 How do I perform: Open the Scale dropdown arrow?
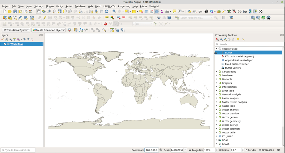tap(185, 150)
